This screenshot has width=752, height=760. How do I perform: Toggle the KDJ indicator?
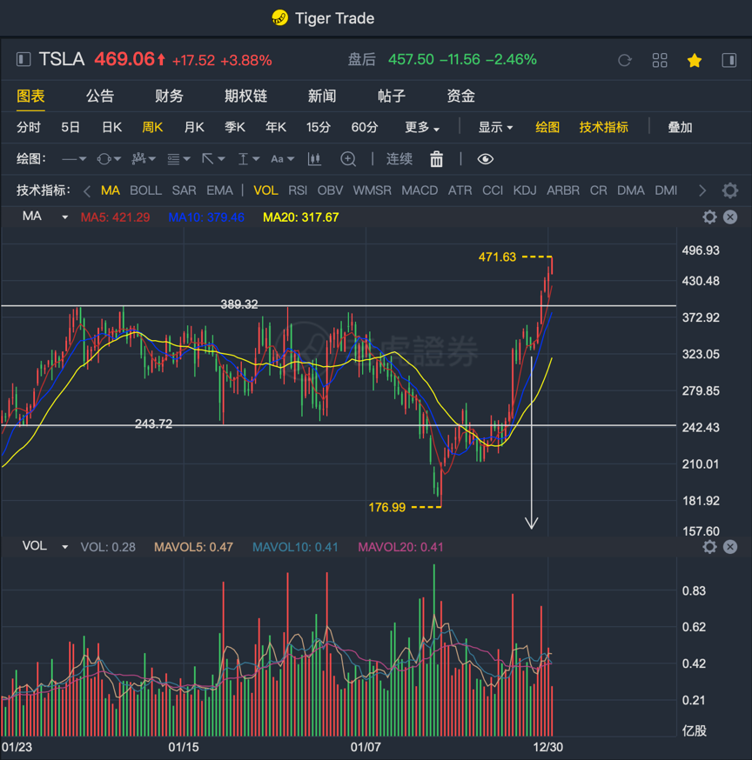click(x=525, y=190)
